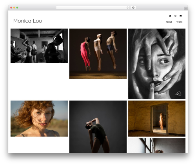This screenshot has height=165, width=196.
Task: Open partially visible window photo at bottom
Action: click(157, 145)
